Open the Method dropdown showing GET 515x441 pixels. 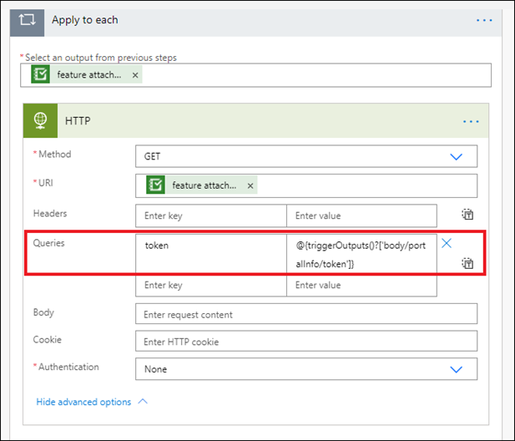point(306,156)
